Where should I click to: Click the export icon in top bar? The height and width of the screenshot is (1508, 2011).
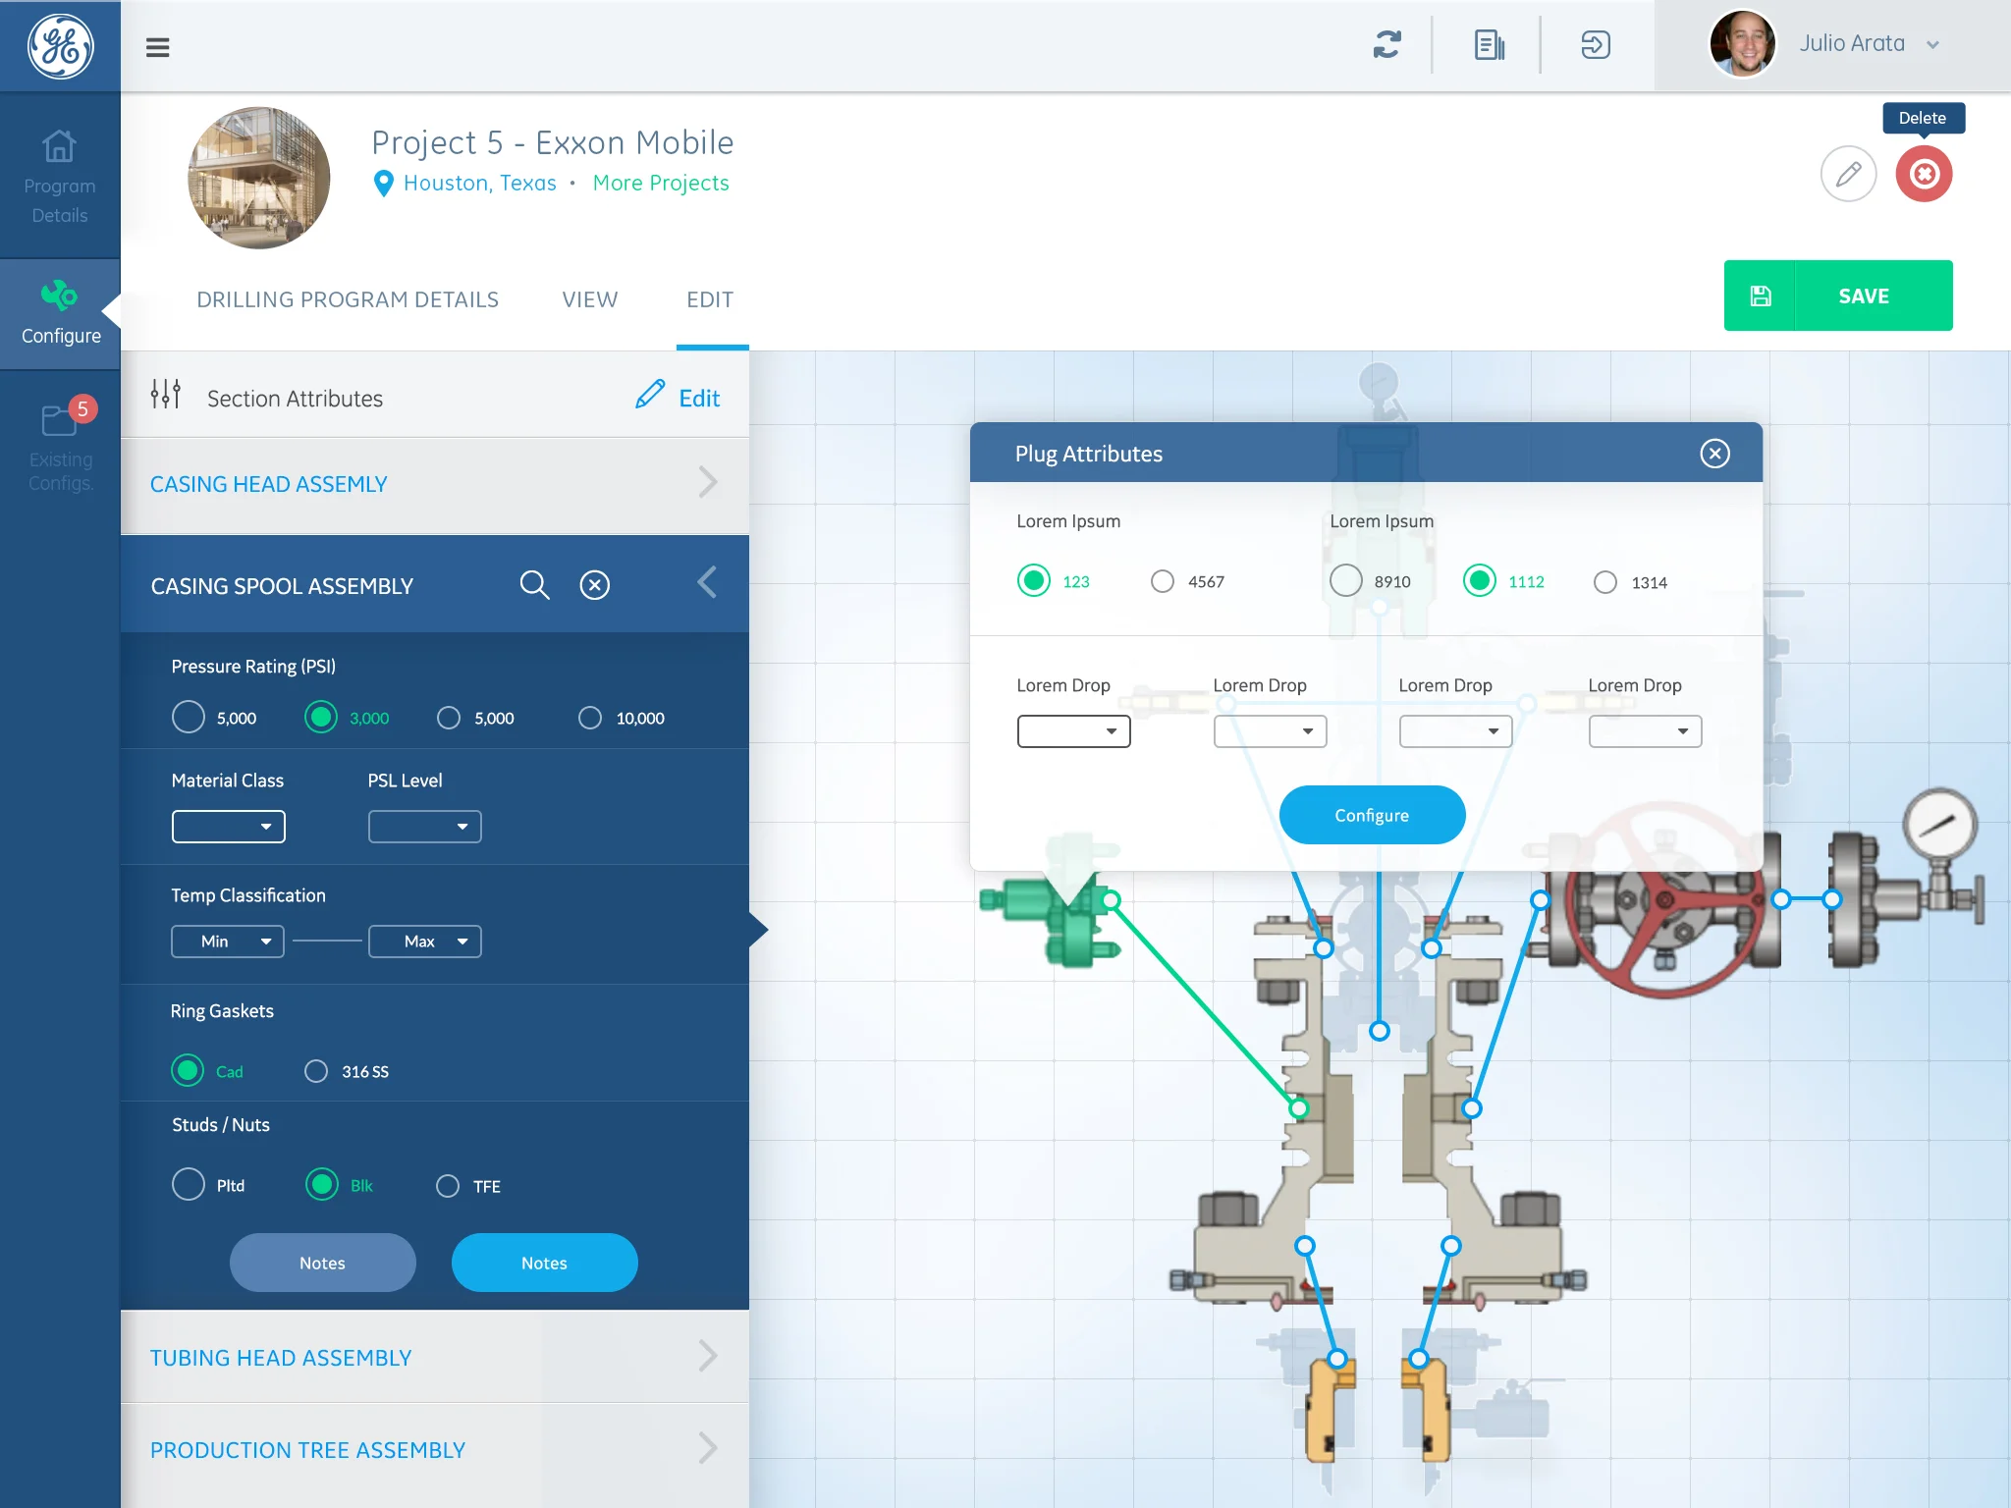point(1596,45)
